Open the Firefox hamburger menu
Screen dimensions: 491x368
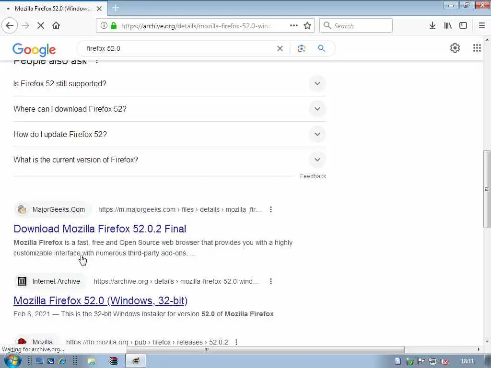tap(482, 26)
